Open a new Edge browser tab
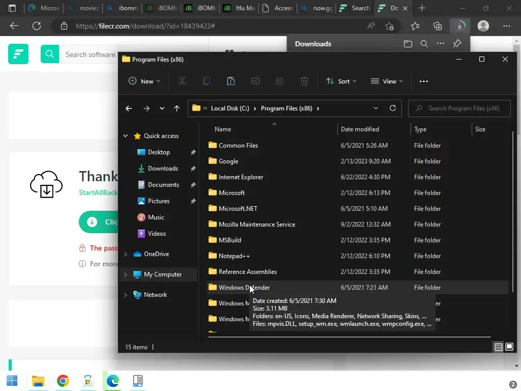Screen dimensions: 521x391 pos(422,8)
